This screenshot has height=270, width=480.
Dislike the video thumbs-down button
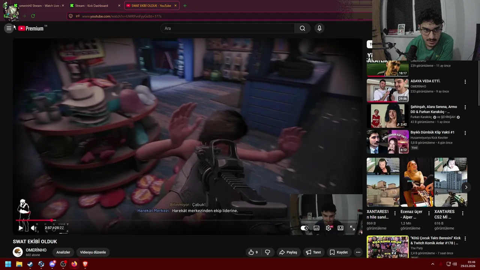(x=268, y=252)
